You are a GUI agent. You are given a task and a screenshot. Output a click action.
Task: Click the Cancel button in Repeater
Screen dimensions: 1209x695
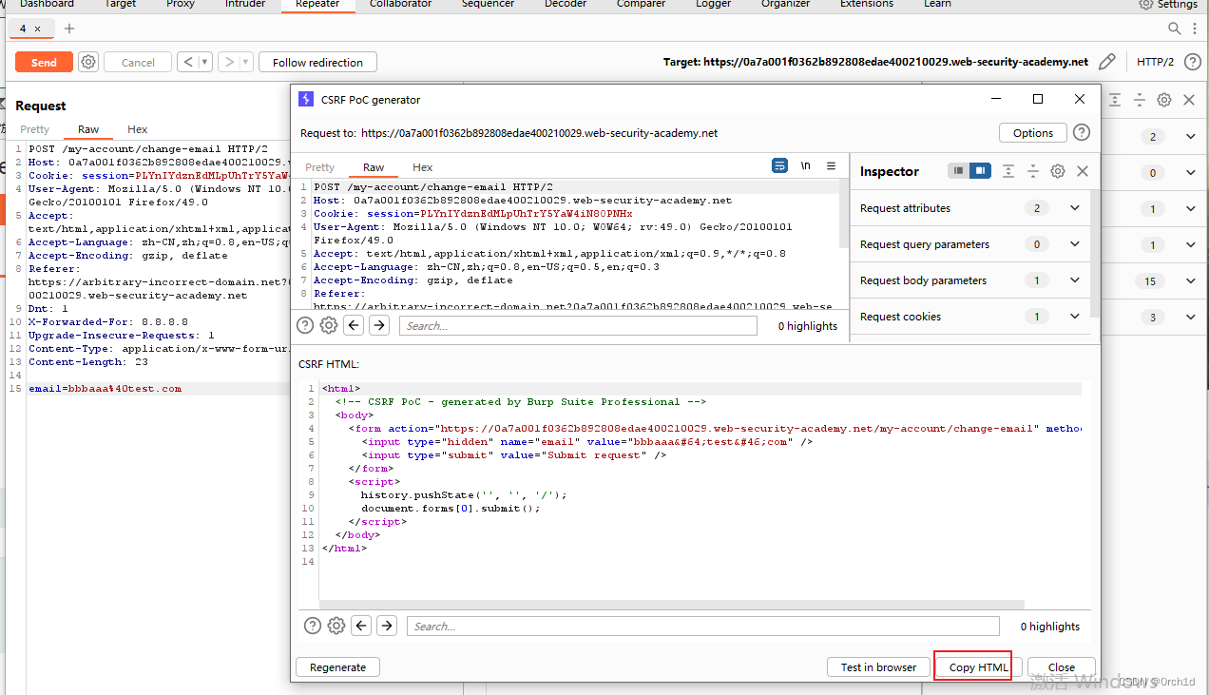pyautogui.click(x=138, y=62)
